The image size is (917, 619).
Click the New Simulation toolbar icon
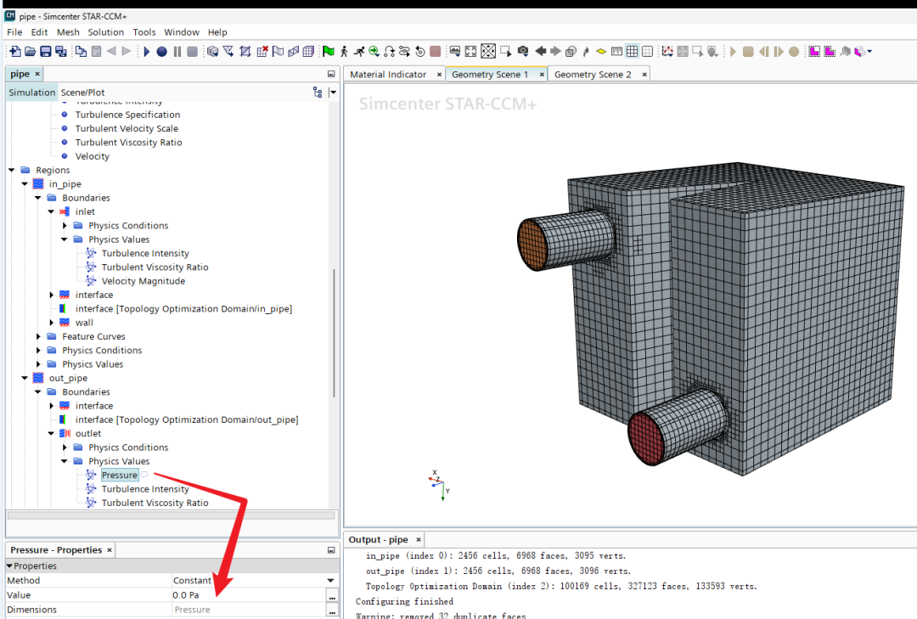pos(15,52)
